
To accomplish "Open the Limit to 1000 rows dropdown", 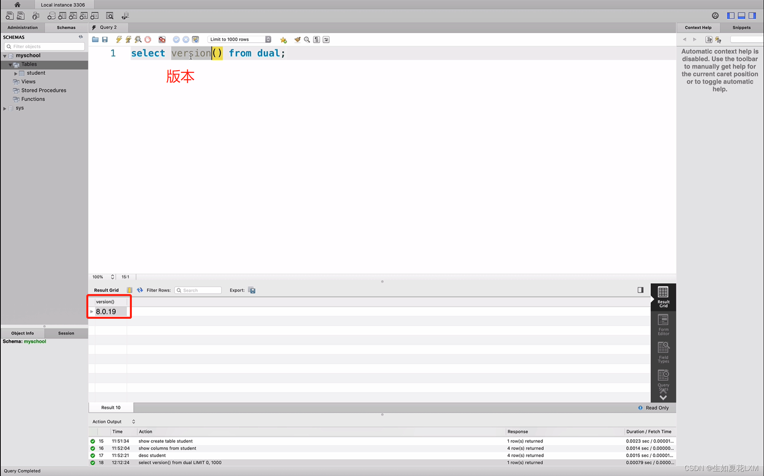I will click(239, 39).
